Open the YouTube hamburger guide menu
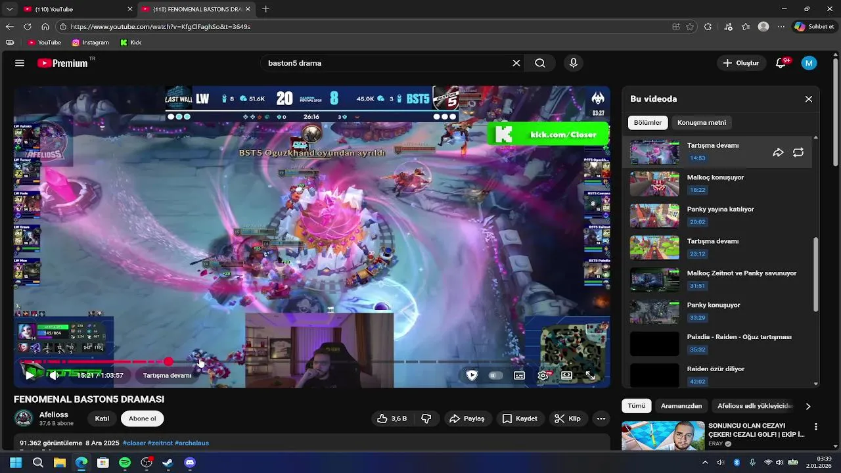Screen dimensions: 841x473 (x=20, y=63)
